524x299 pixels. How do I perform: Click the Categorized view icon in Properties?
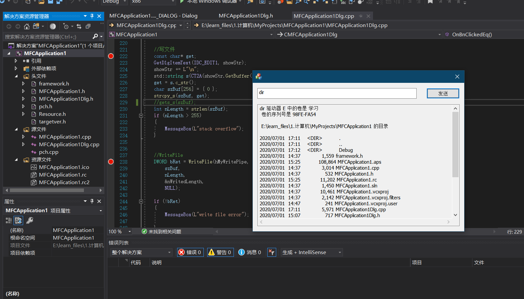(x=9, y=220)
